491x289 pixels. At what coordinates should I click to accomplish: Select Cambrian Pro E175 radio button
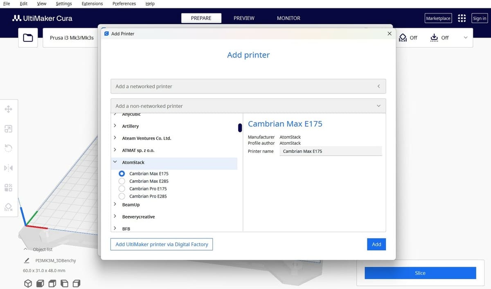click(x=122, y=188)
